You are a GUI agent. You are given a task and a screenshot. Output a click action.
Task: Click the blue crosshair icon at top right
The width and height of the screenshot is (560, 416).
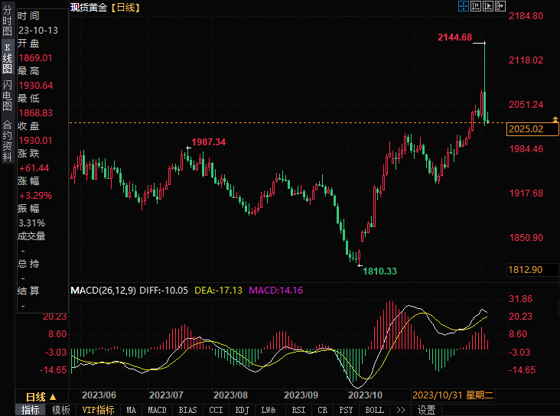click(464, 6)
